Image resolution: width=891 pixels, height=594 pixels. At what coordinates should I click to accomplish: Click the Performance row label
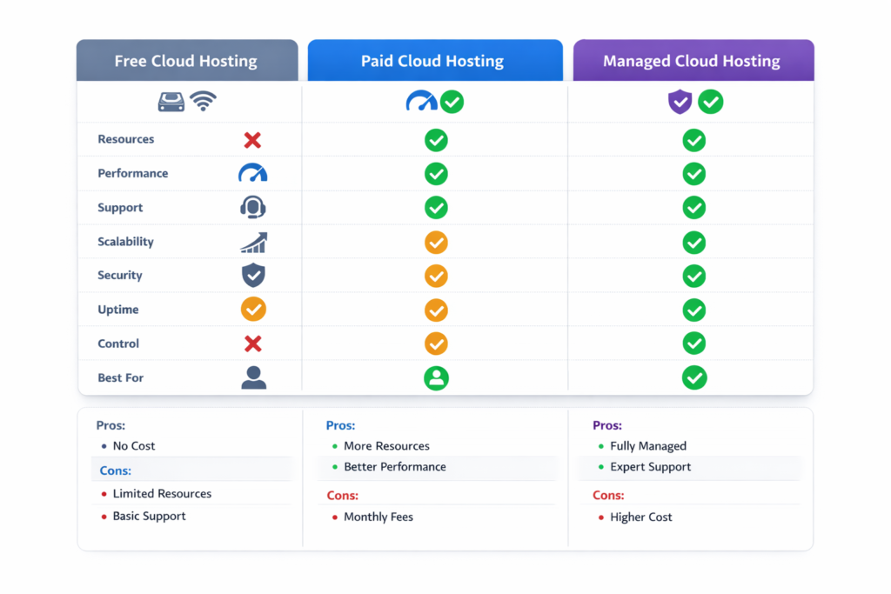133,173
